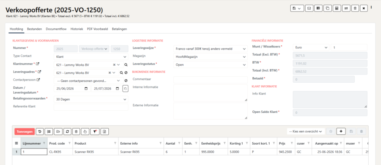The width and height of the screenshot is (381, 165).
Task: Open the calculator icon in top toolbar
Action: point(337,8)
